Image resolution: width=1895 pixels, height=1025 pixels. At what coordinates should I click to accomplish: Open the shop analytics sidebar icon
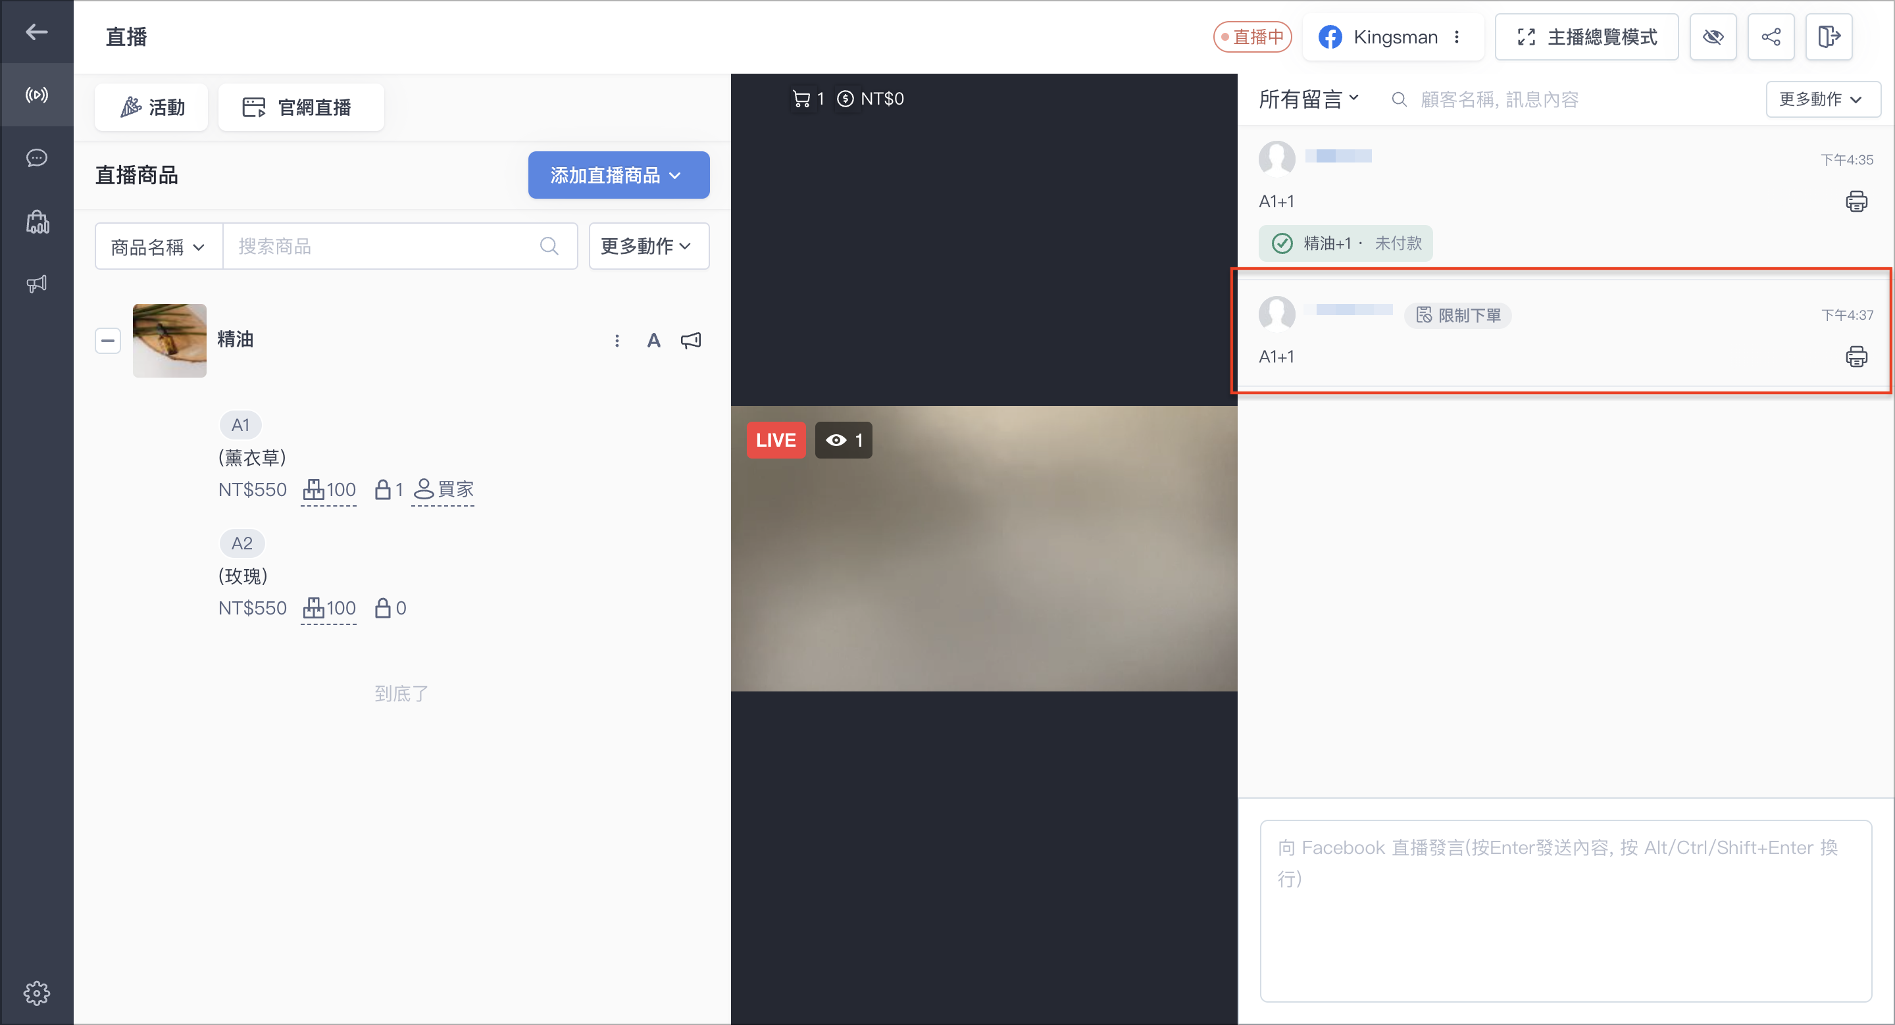[x=38, y=221]
